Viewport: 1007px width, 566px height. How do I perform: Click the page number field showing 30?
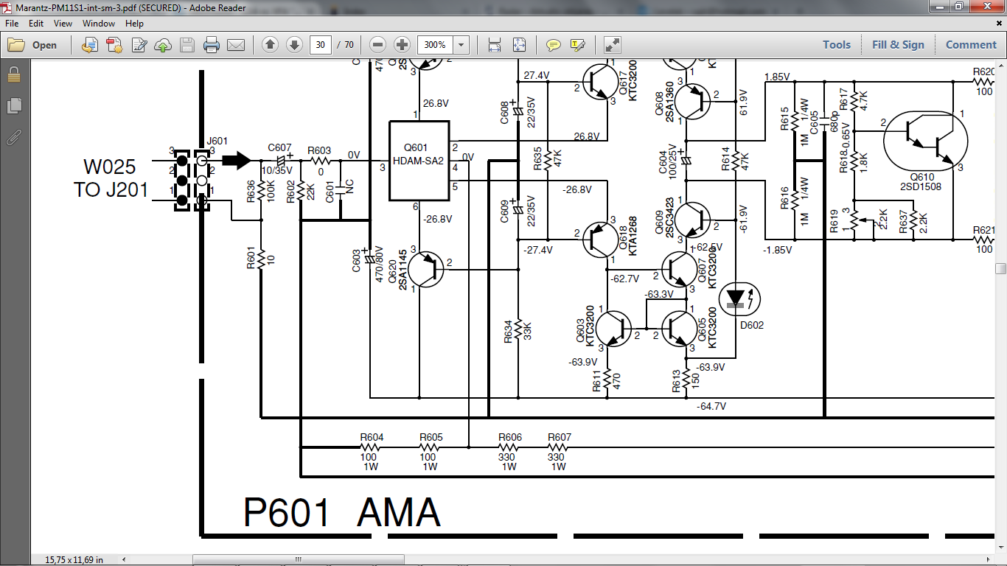(320, 45)
